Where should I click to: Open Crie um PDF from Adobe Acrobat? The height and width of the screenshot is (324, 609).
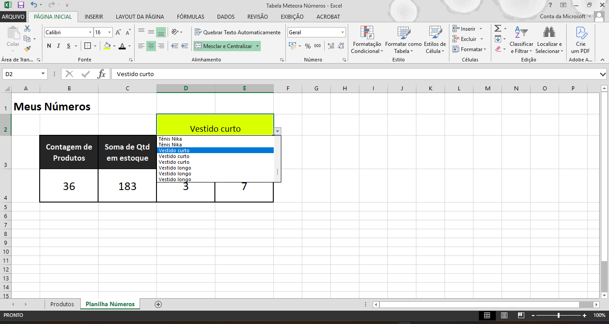580,40
